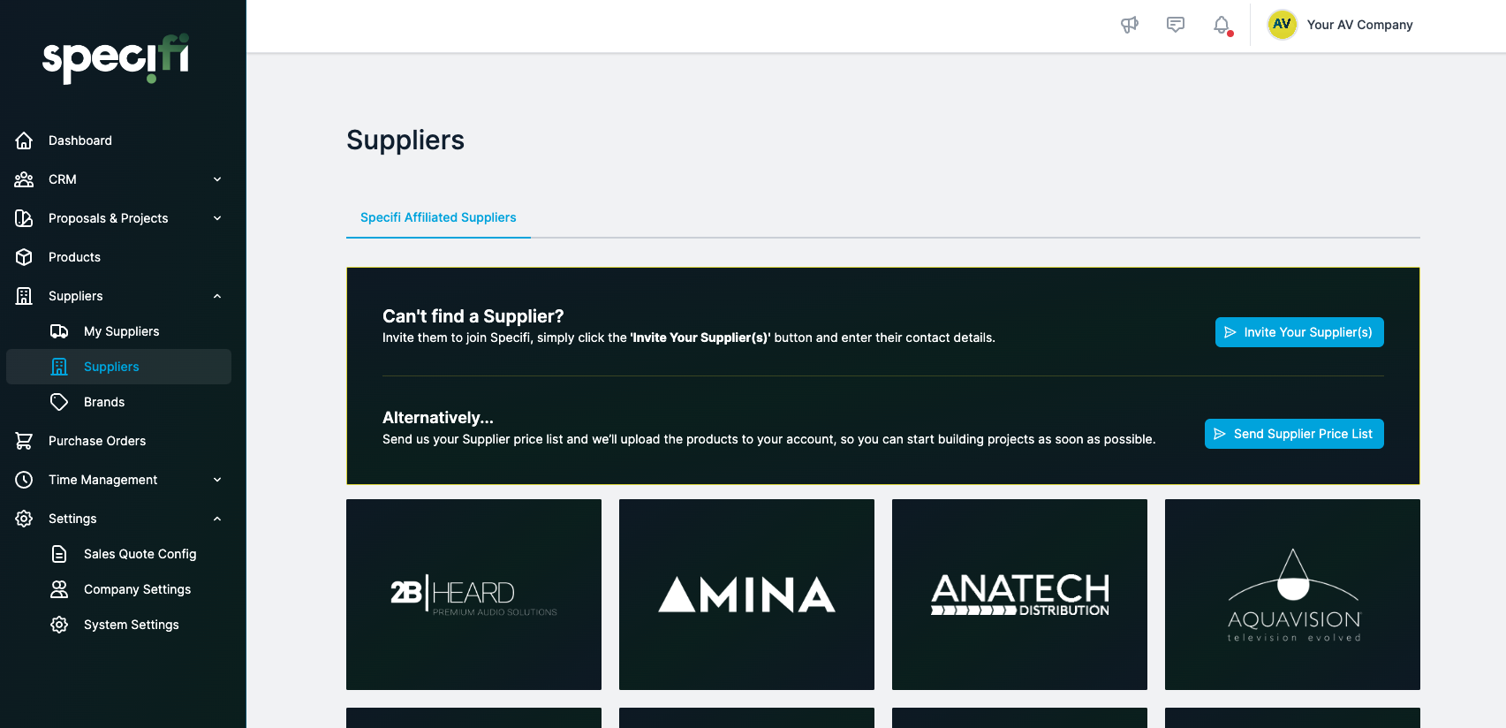Open System Settings
The image size is (1506, 728).
132,625
